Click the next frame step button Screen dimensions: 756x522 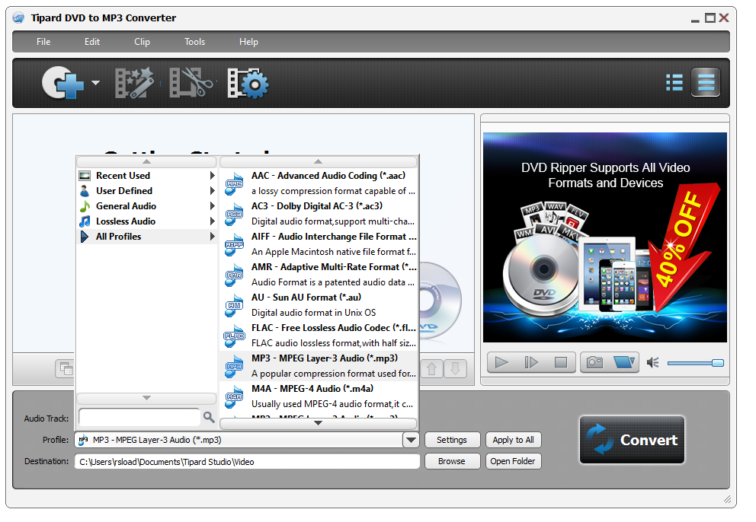[x=531, y=363]
